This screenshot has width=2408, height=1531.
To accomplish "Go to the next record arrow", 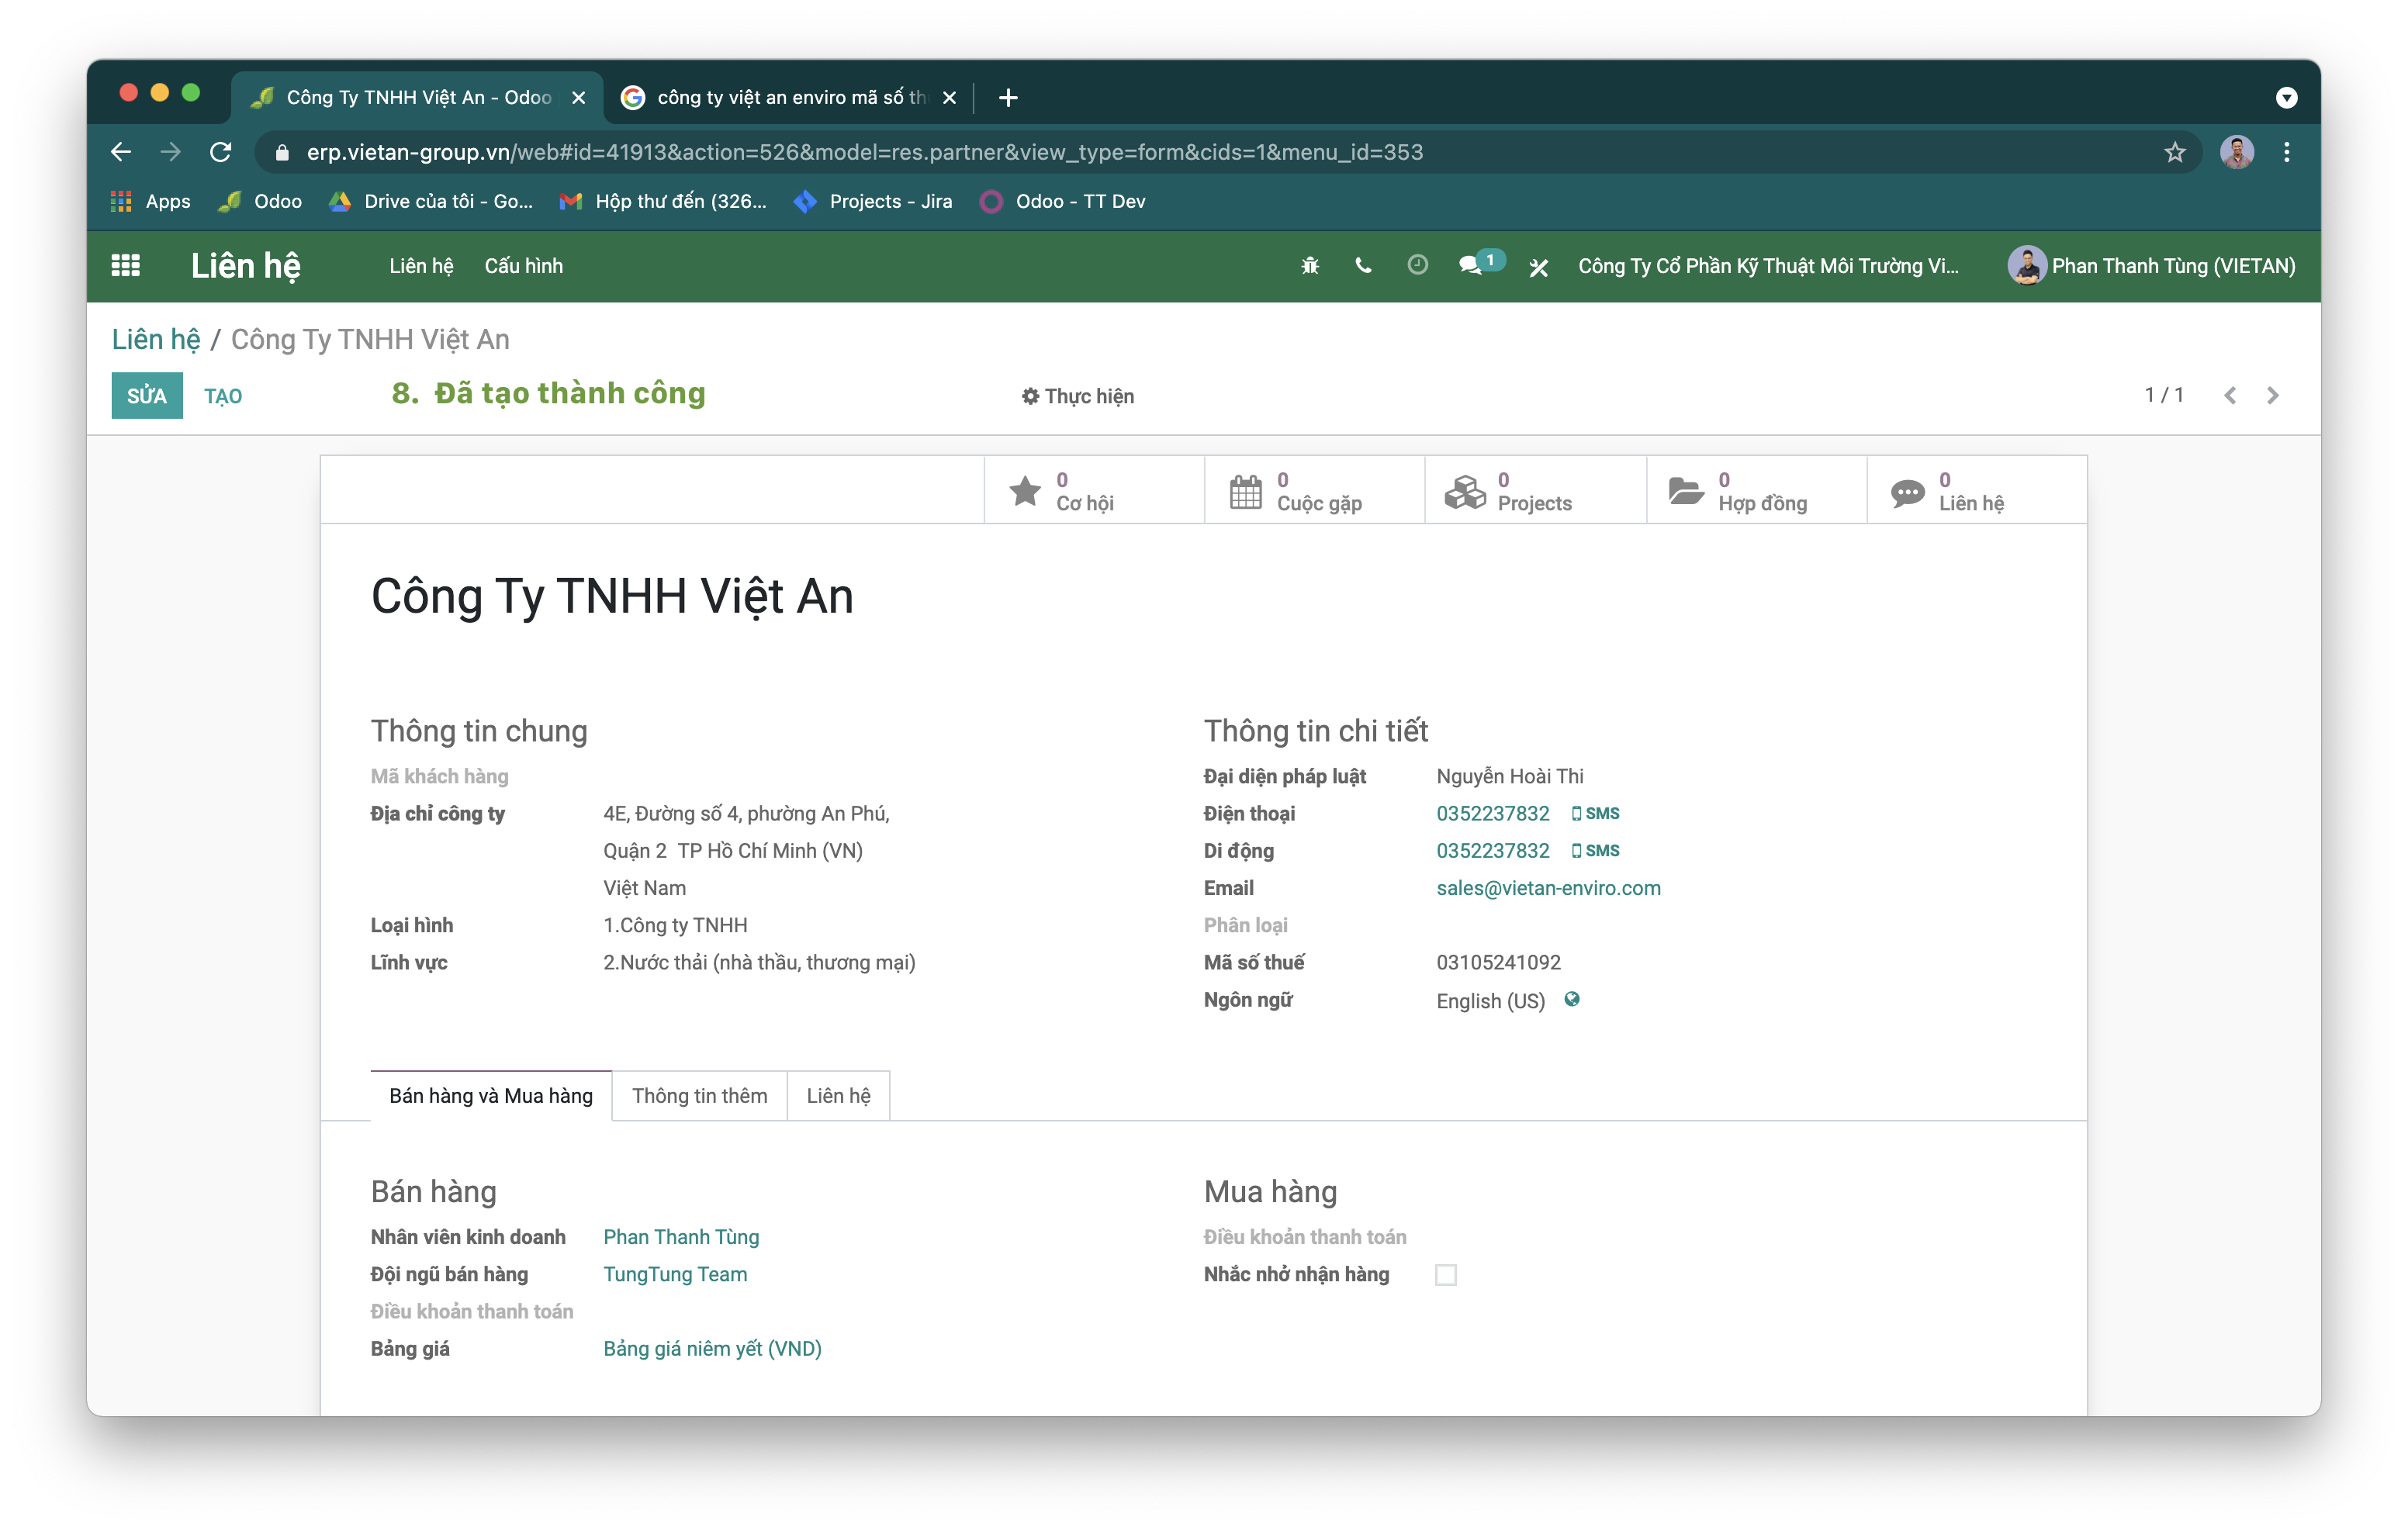I will 2272,395.
